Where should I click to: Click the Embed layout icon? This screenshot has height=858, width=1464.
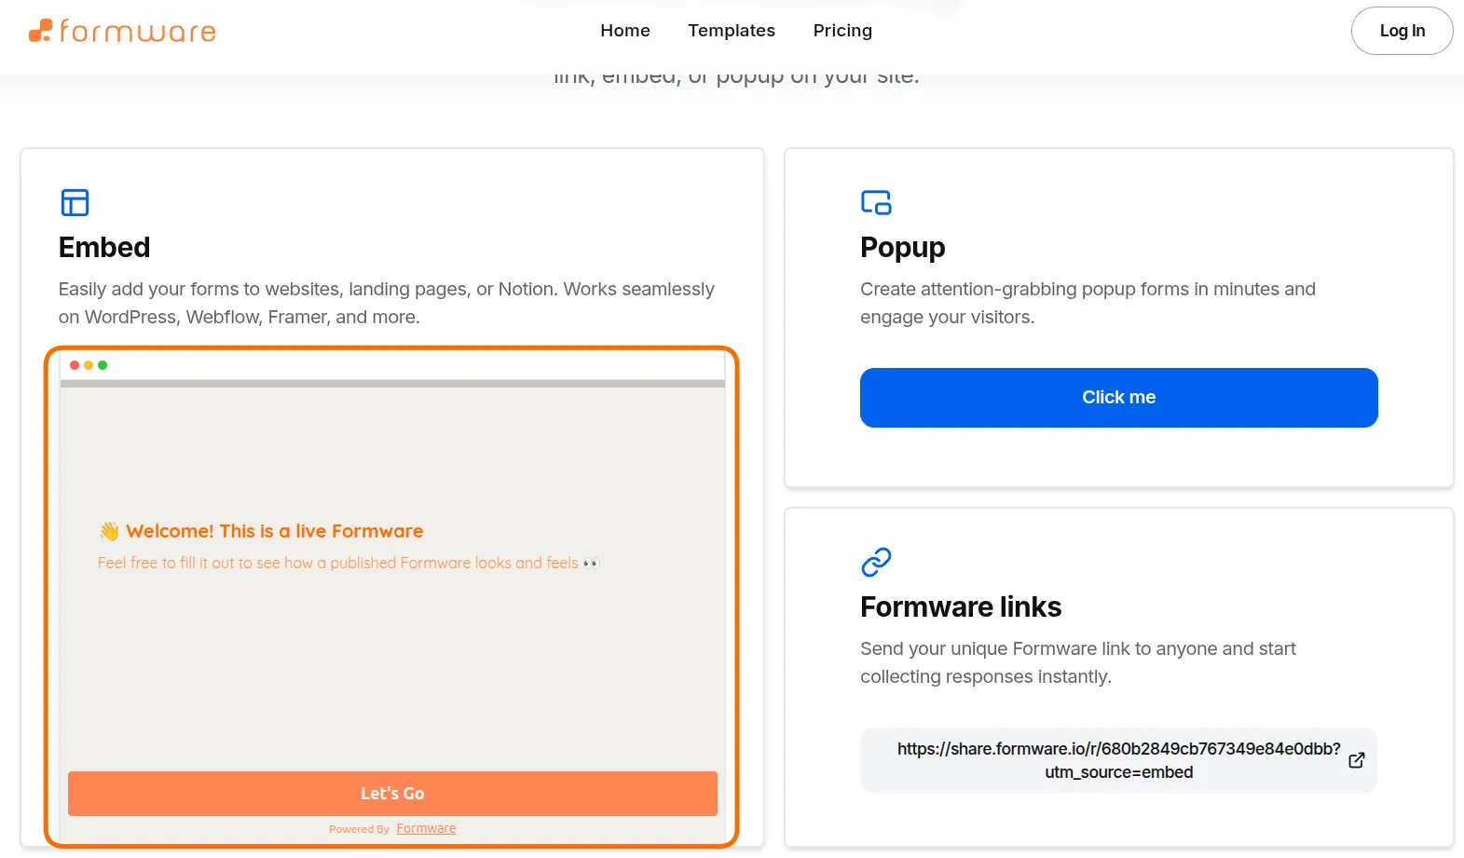click(x=75, y=202)
